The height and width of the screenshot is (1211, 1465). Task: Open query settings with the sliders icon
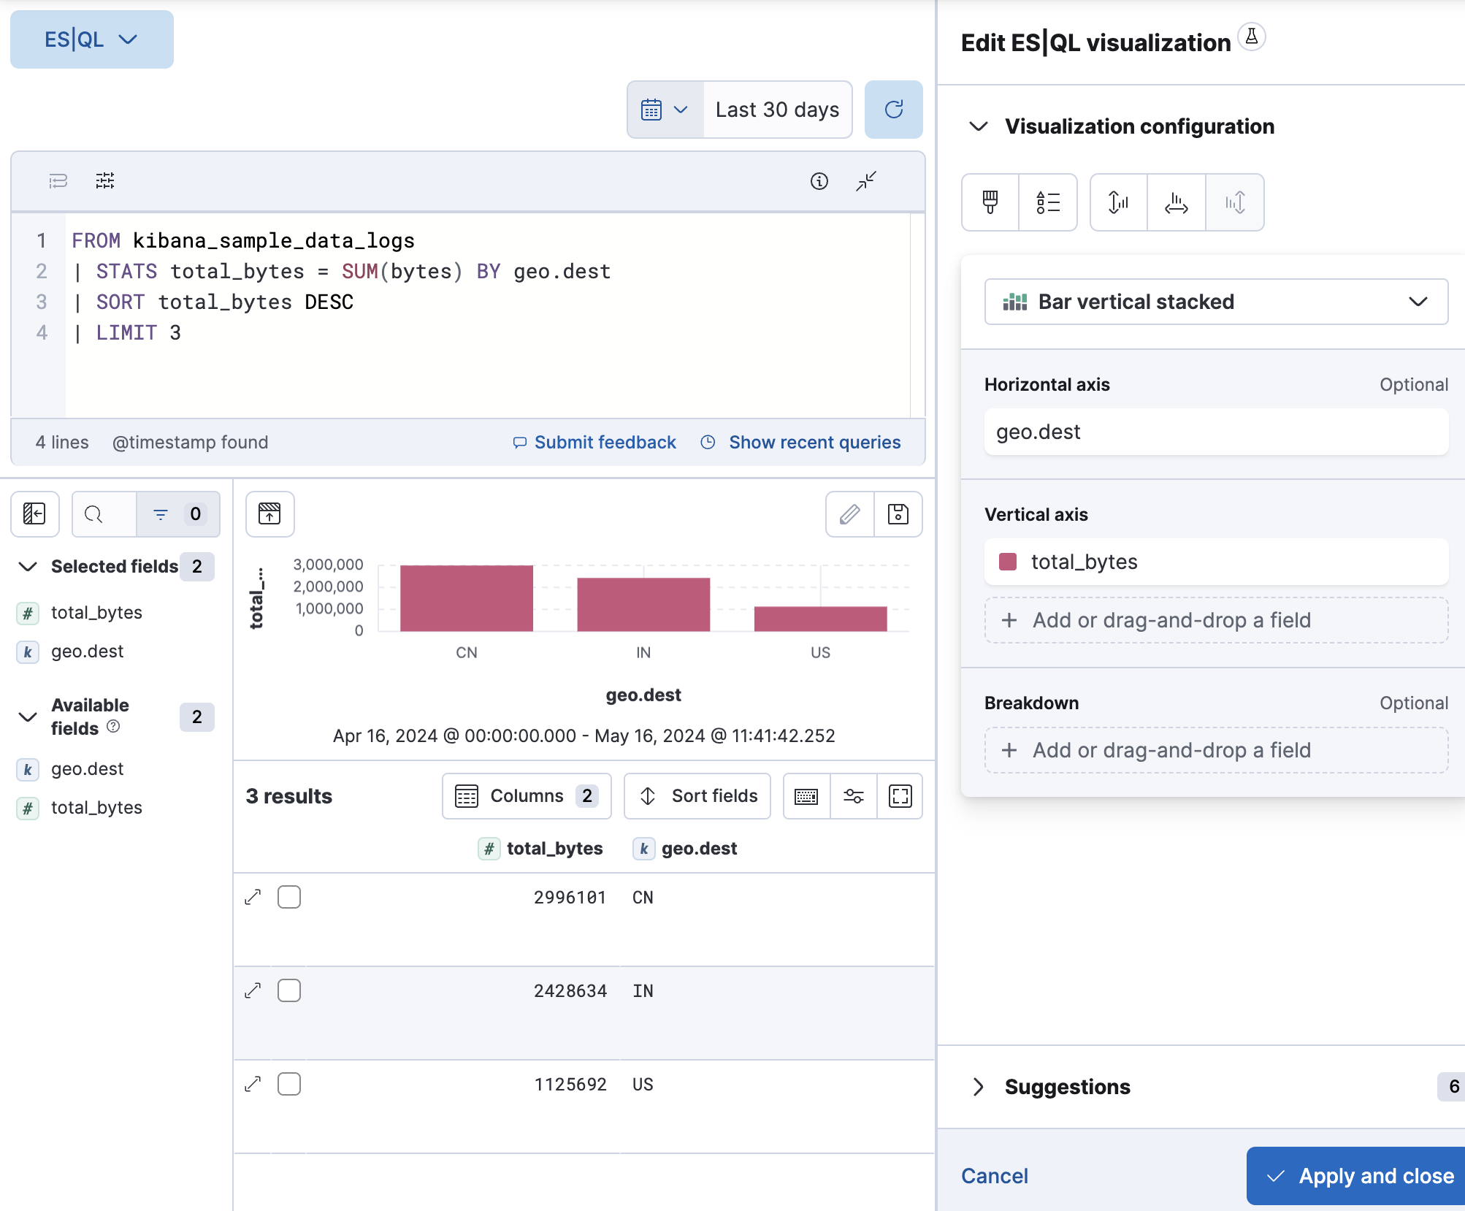[x=104, y=180]
